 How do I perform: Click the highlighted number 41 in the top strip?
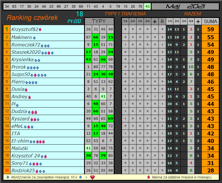[147, 7]
